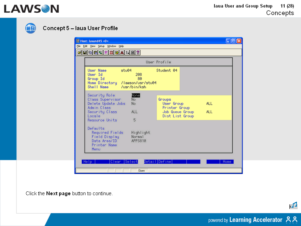
Task: Click the Required Fields Highlight value
Action: [x=141, y=133]
